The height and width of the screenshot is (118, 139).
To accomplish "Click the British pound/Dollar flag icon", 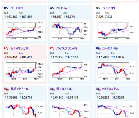I will (6, 89).
